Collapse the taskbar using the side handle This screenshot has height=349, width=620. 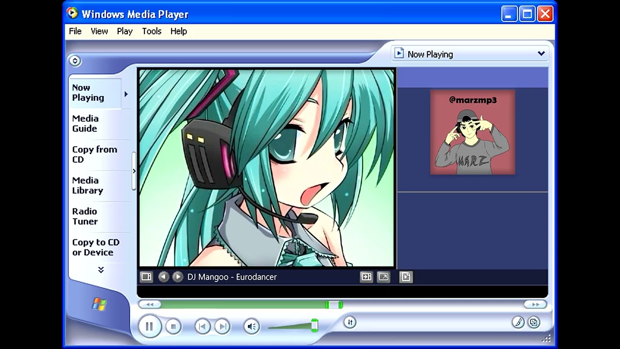134,171
